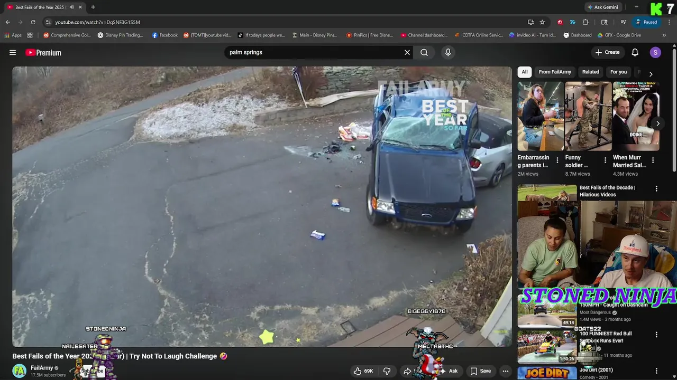Open the Paused profile chip
The image size is (677, 380).
[646, 22]
